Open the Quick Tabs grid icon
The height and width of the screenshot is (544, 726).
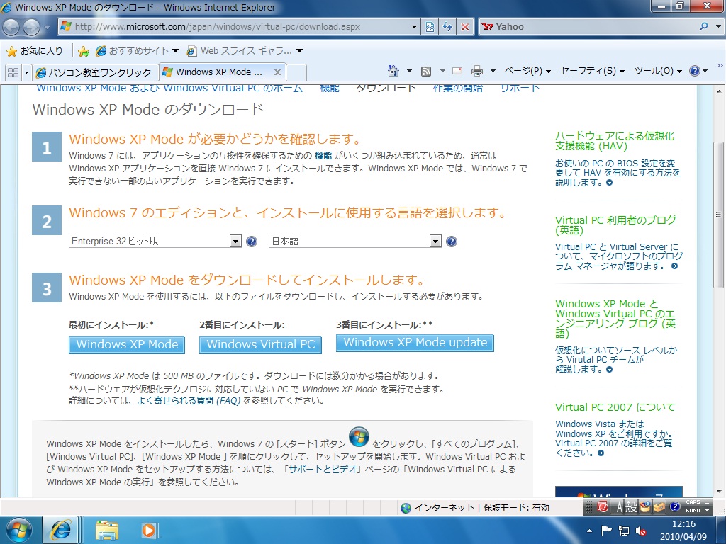coord(11,72)
